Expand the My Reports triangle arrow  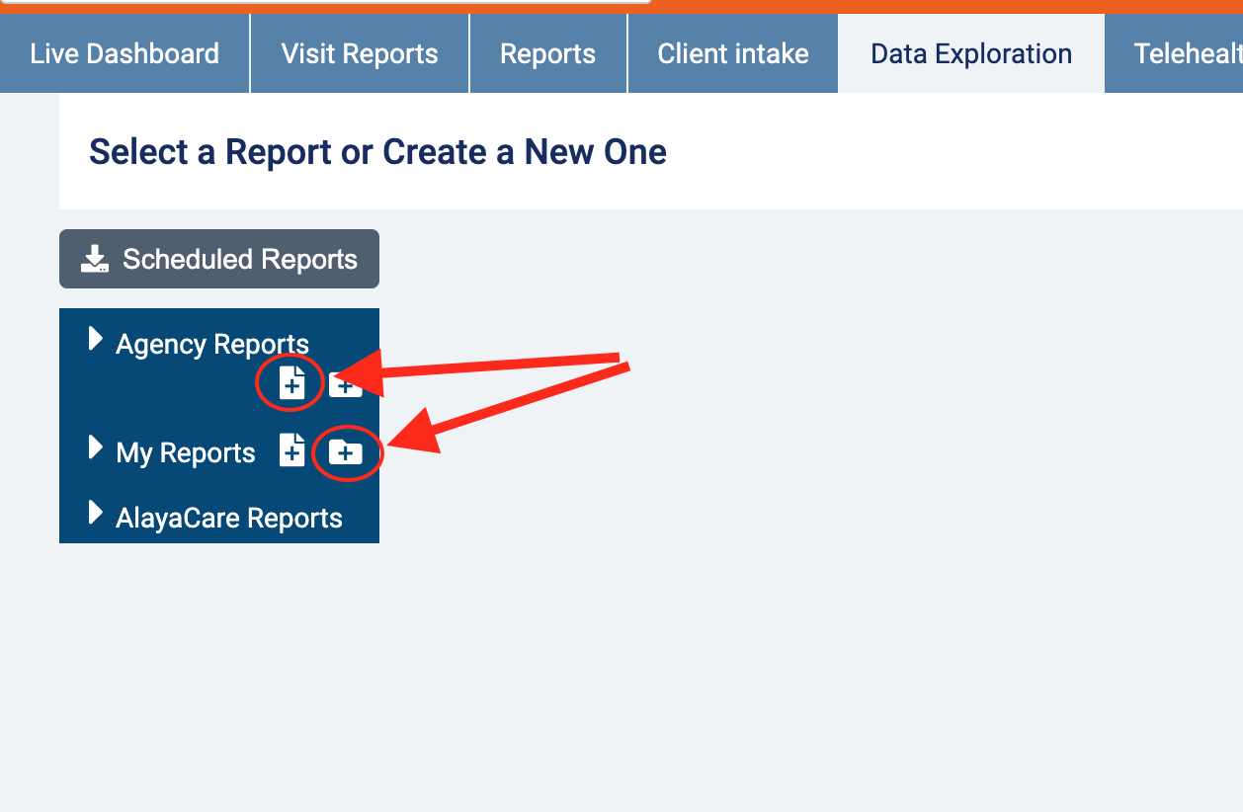point(95,448)
